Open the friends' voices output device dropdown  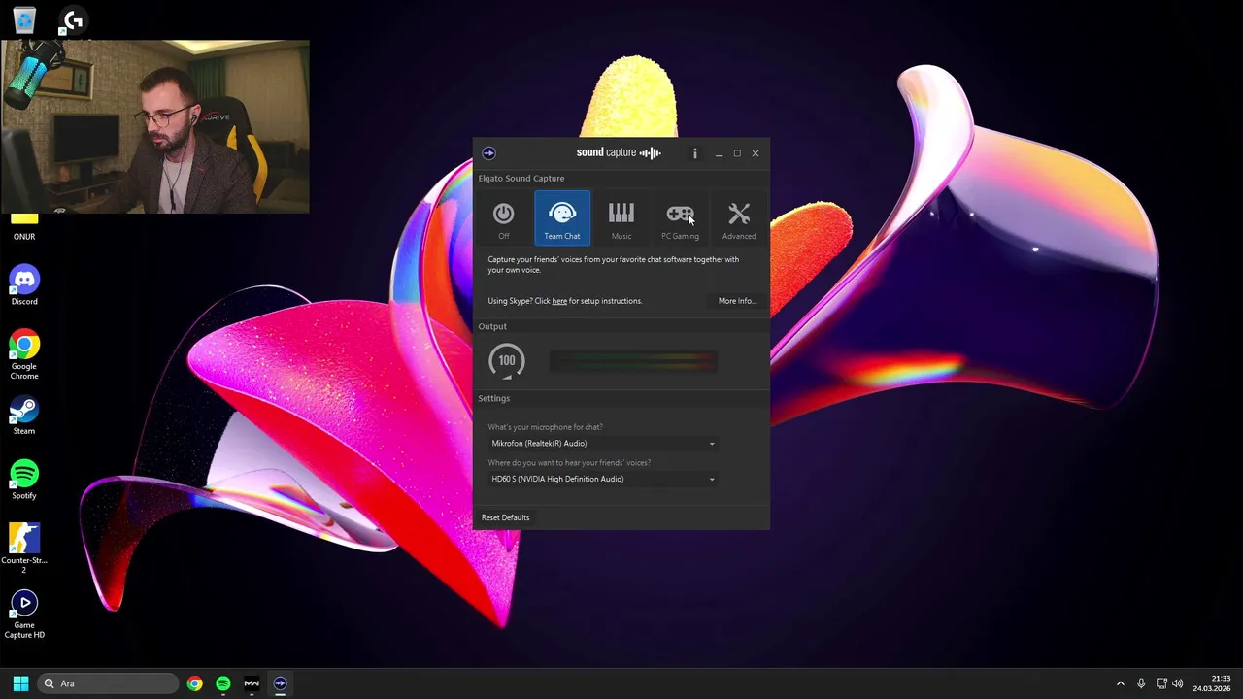coord(602,479)
